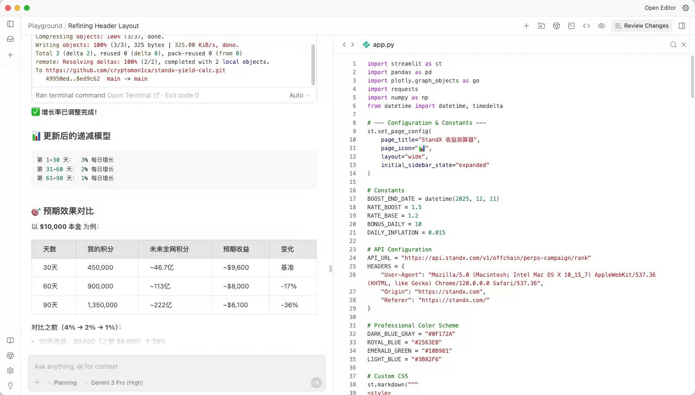This screenshot has height=395, width=695.
Task: Click the lightbulb icon at sidebar bottom
Action: click(10, 386)
